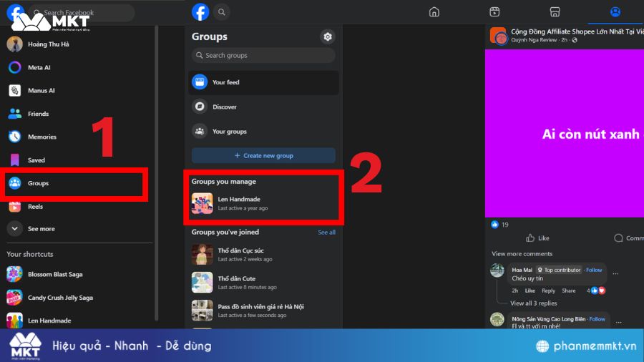644x362 pixels.
Task: Like Hoa Mai's comment
Action: 530,290
